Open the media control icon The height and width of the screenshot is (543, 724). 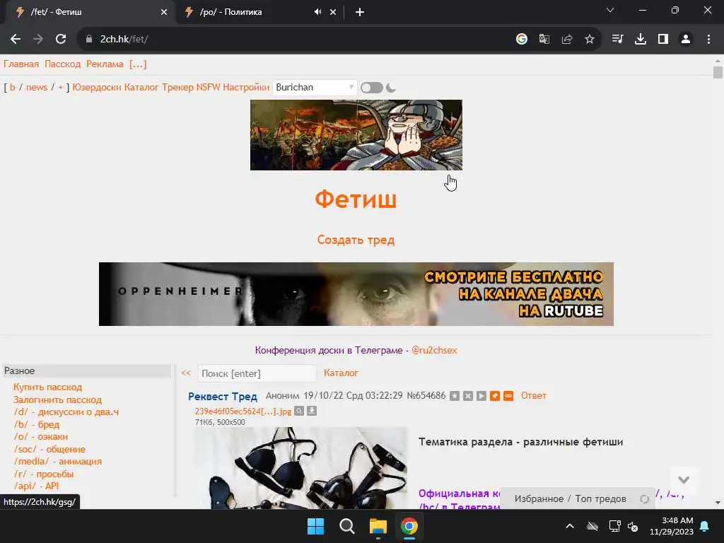coord(617,40)
